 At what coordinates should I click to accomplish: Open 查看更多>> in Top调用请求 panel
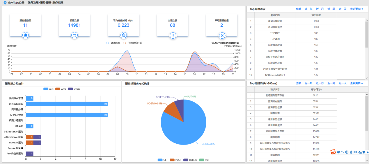[356, 9]
